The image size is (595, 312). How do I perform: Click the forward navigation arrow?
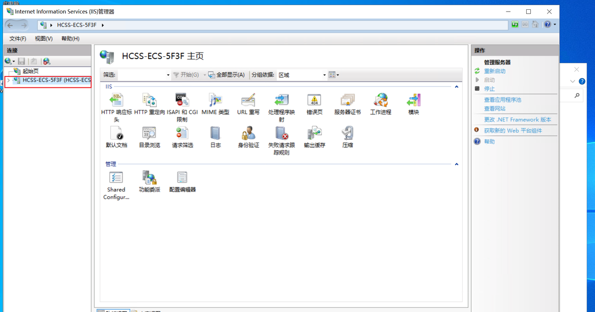[x=23, y=25]
